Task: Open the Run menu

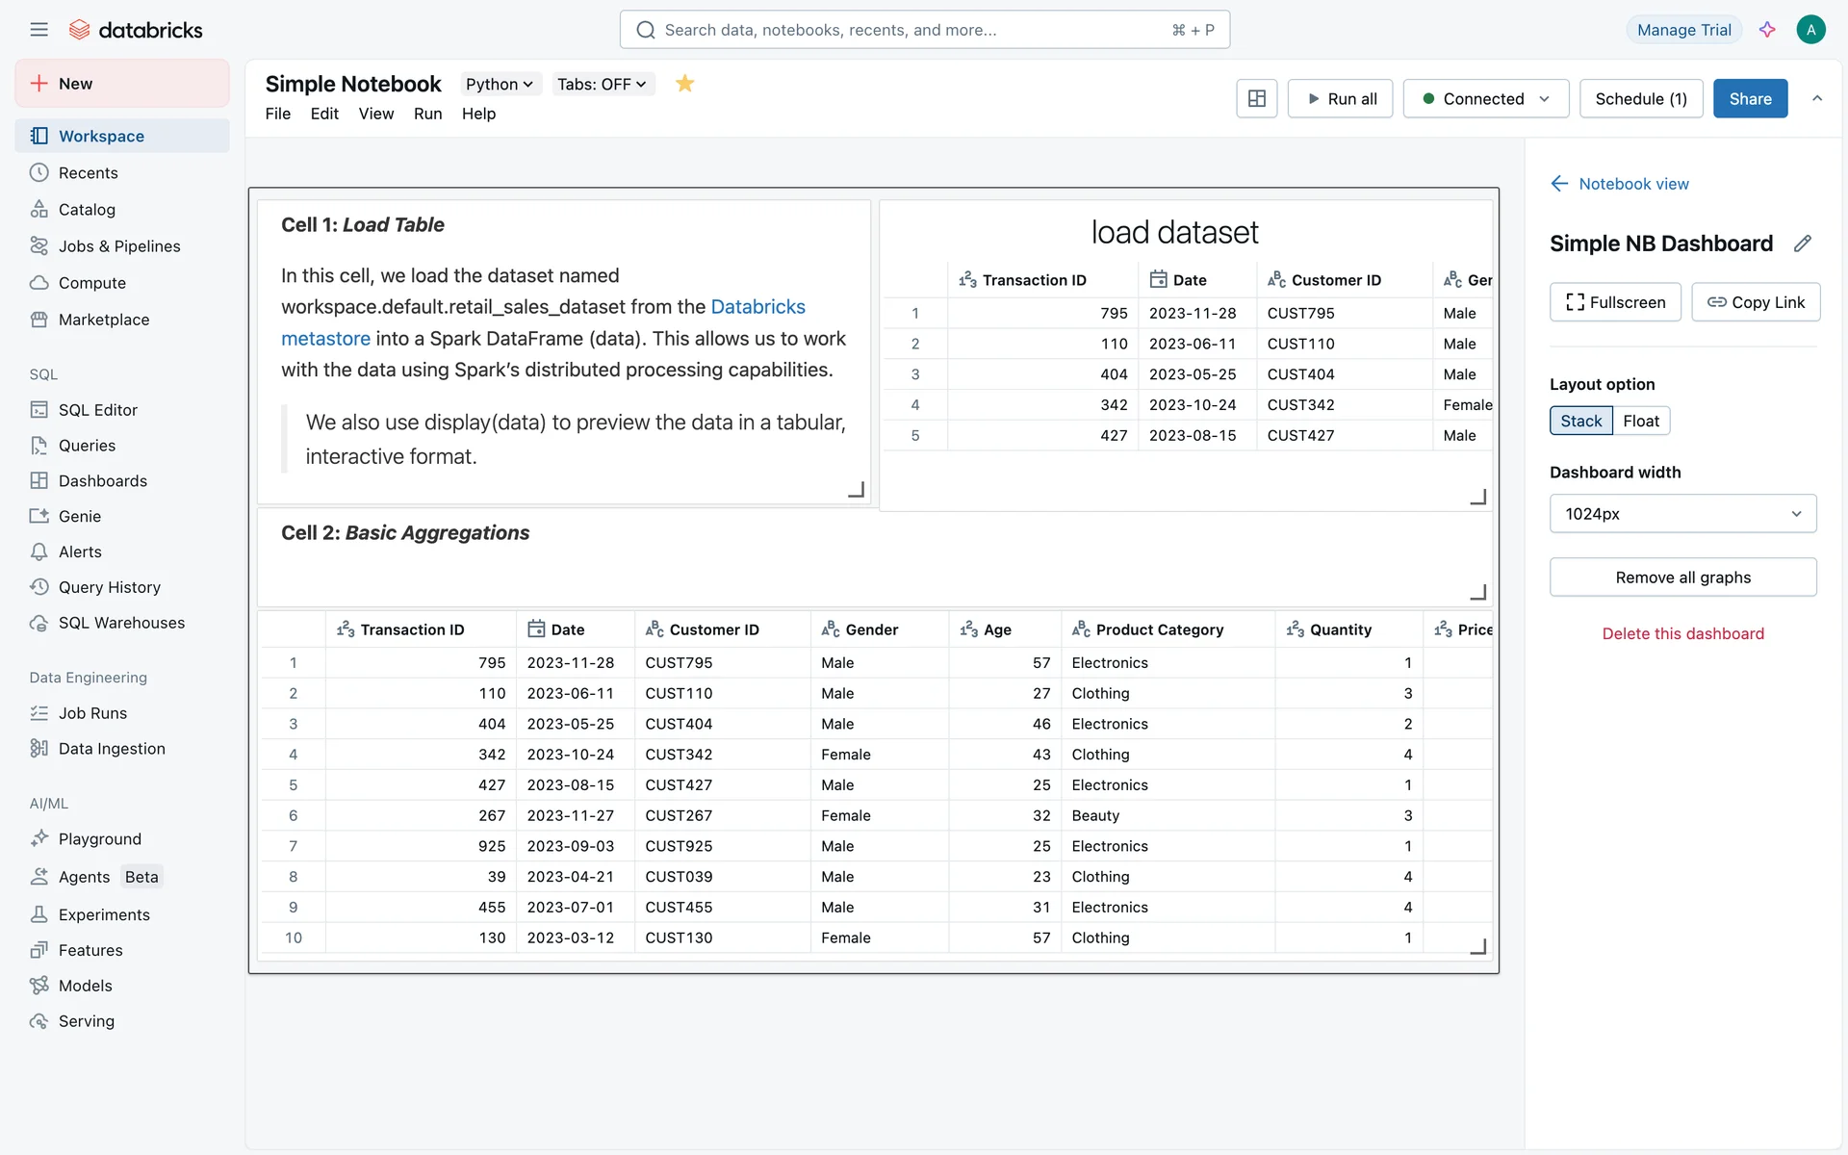Action: point(427,114)
